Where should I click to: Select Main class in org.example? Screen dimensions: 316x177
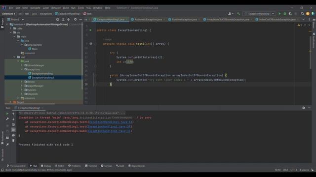click(x=34, y=49)
